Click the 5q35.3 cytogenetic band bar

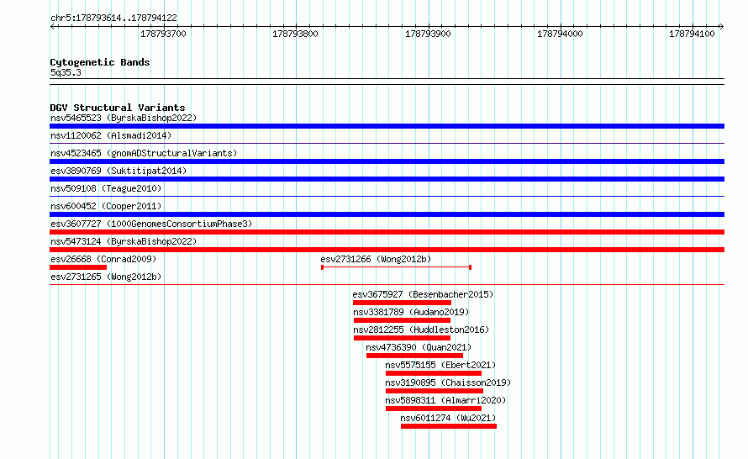tap(387, 82)
